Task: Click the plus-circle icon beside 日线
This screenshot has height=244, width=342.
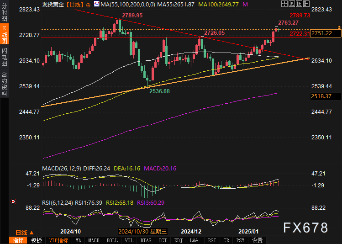Action: 89,4
